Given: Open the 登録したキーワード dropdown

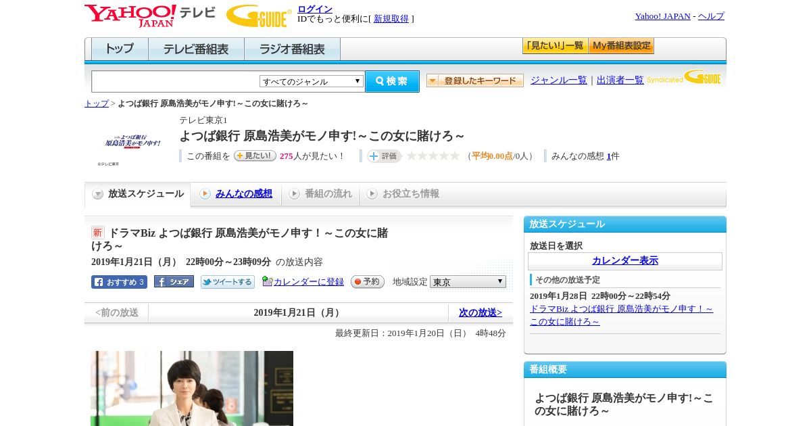Looking at the screenshot, I should click(x=475, y=80).
